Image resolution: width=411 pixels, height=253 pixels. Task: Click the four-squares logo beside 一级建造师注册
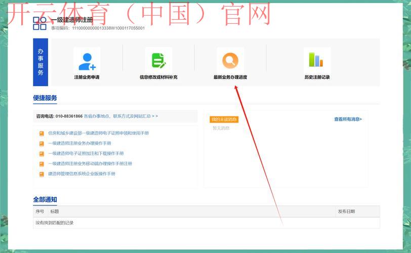(40, 23)
